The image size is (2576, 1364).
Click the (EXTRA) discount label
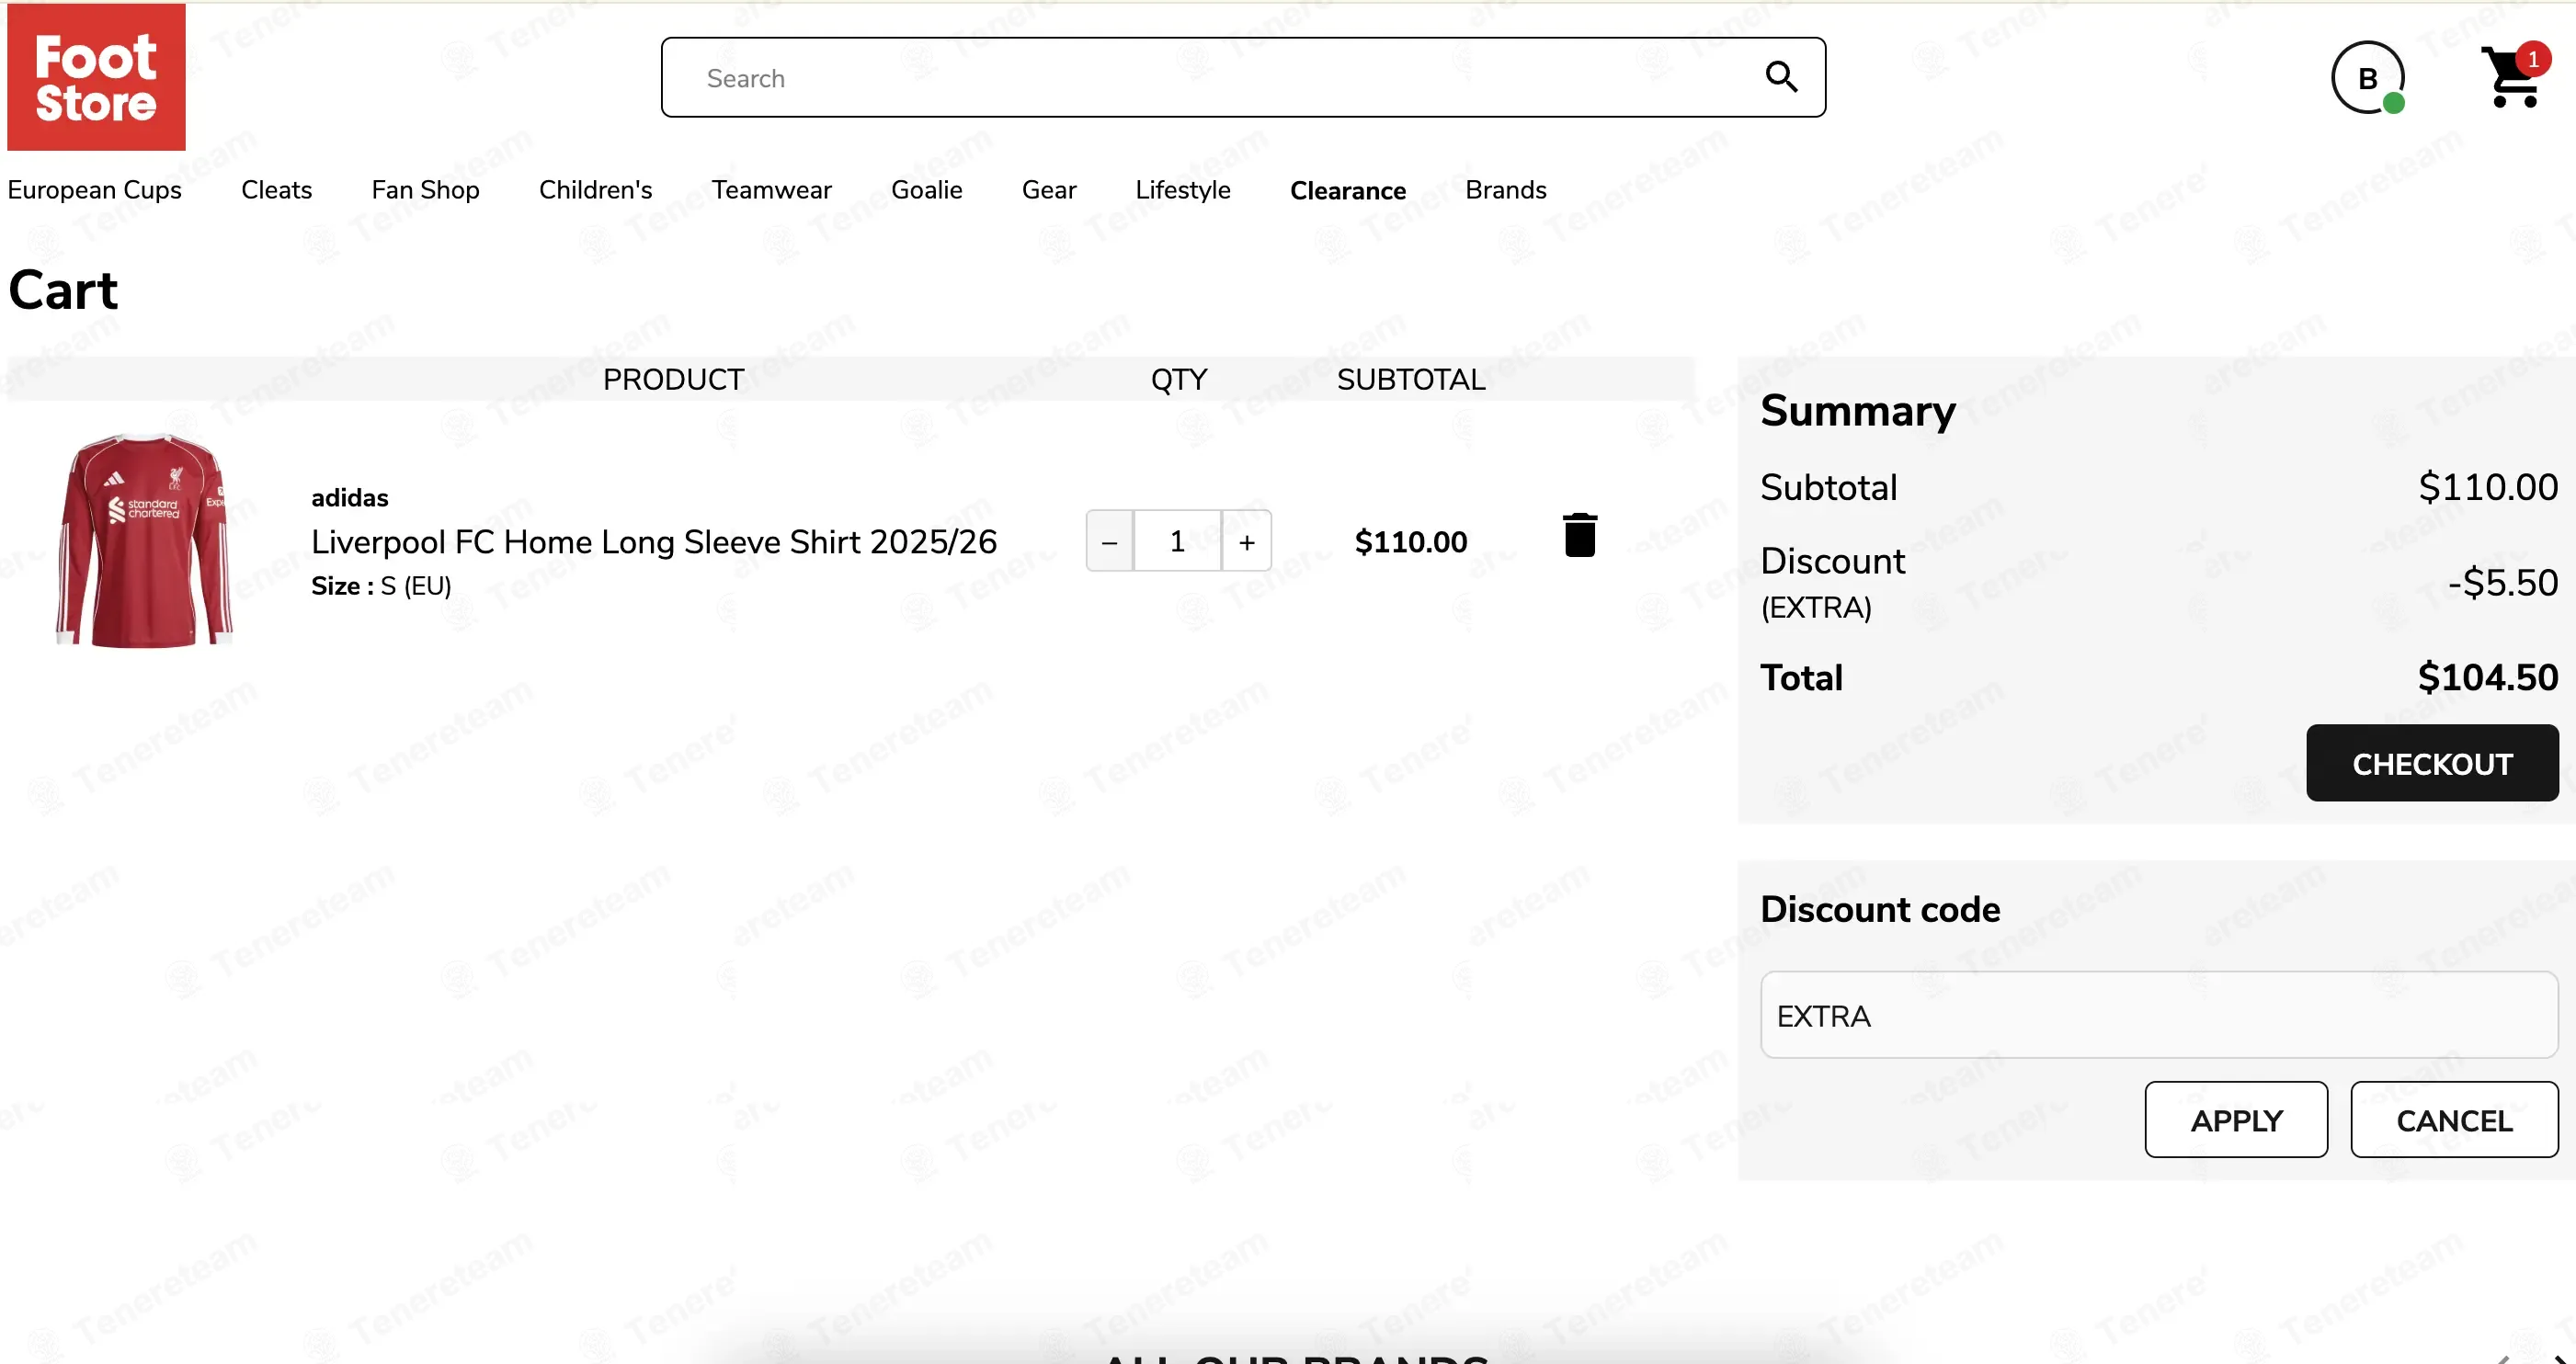pos(1816,608)
